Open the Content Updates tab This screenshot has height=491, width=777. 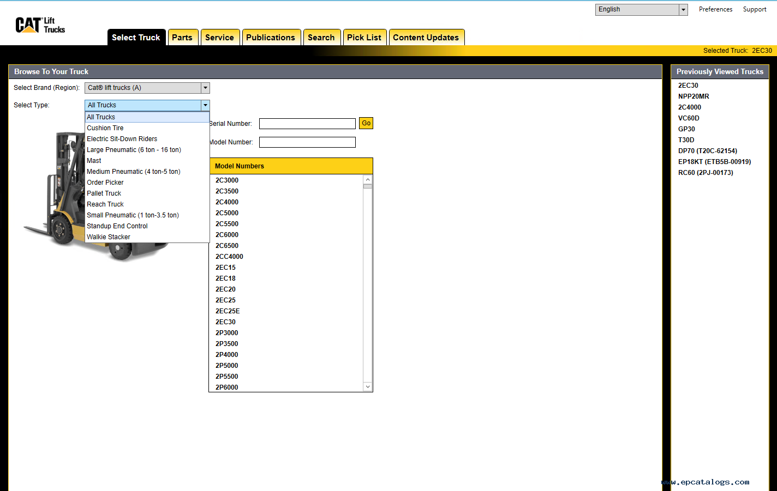[x=426, y=37]
